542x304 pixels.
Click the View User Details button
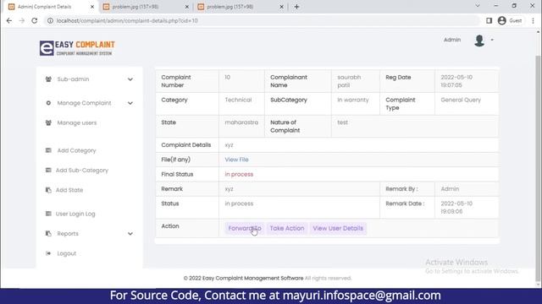click(x=338, y=228)
